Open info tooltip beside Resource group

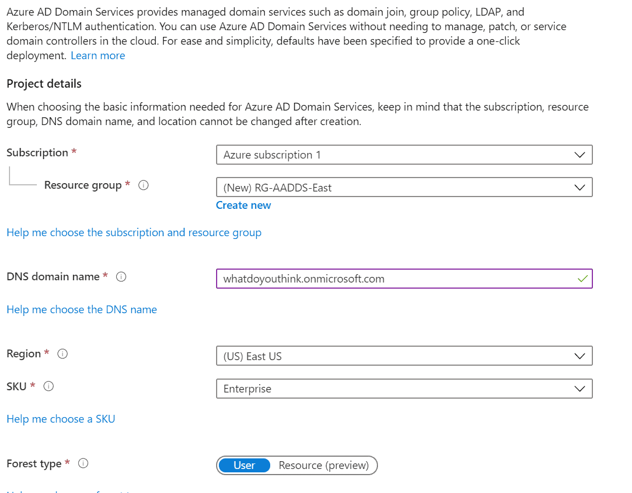(143, 185)
